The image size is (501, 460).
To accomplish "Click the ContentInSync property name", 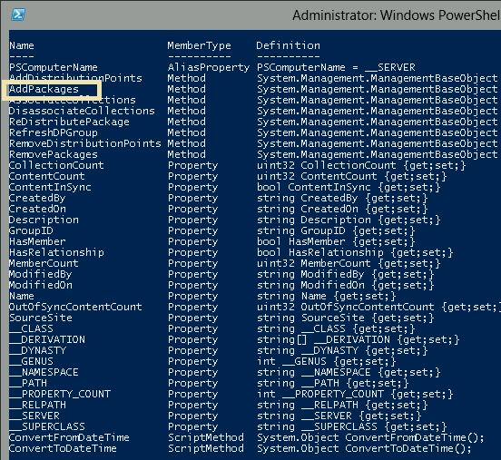I will pyautogui.click(x=50, y=187).
